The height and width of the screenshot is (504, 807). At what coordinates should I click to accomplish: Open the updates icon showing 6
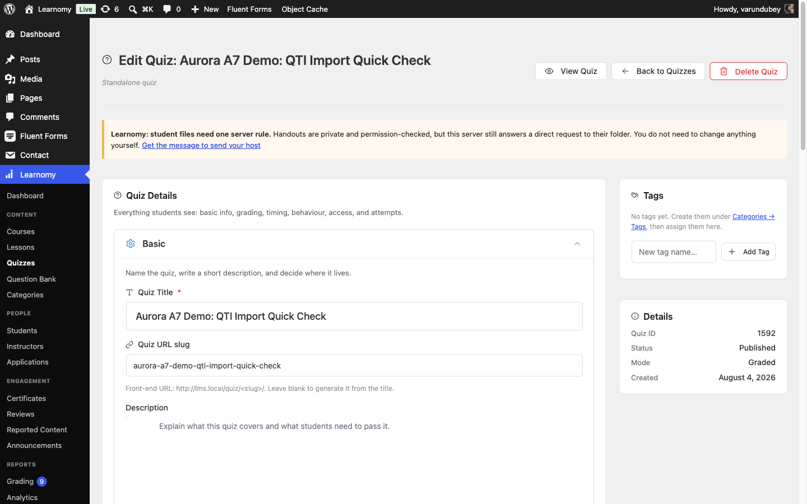105,9
